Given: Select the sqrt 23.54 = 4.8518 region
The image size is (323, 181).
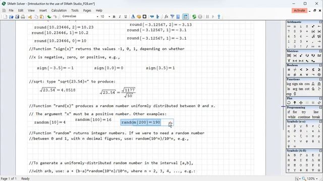Looking at the screenshot, I should click(58, 90).
